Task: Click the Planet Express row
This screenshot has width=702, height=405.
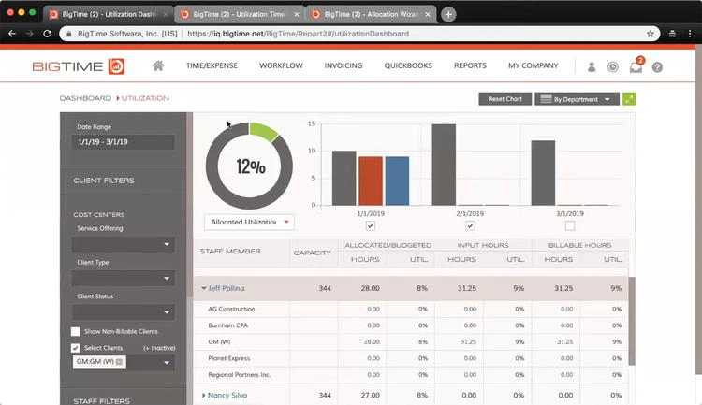Action: (x=411, y=358)
